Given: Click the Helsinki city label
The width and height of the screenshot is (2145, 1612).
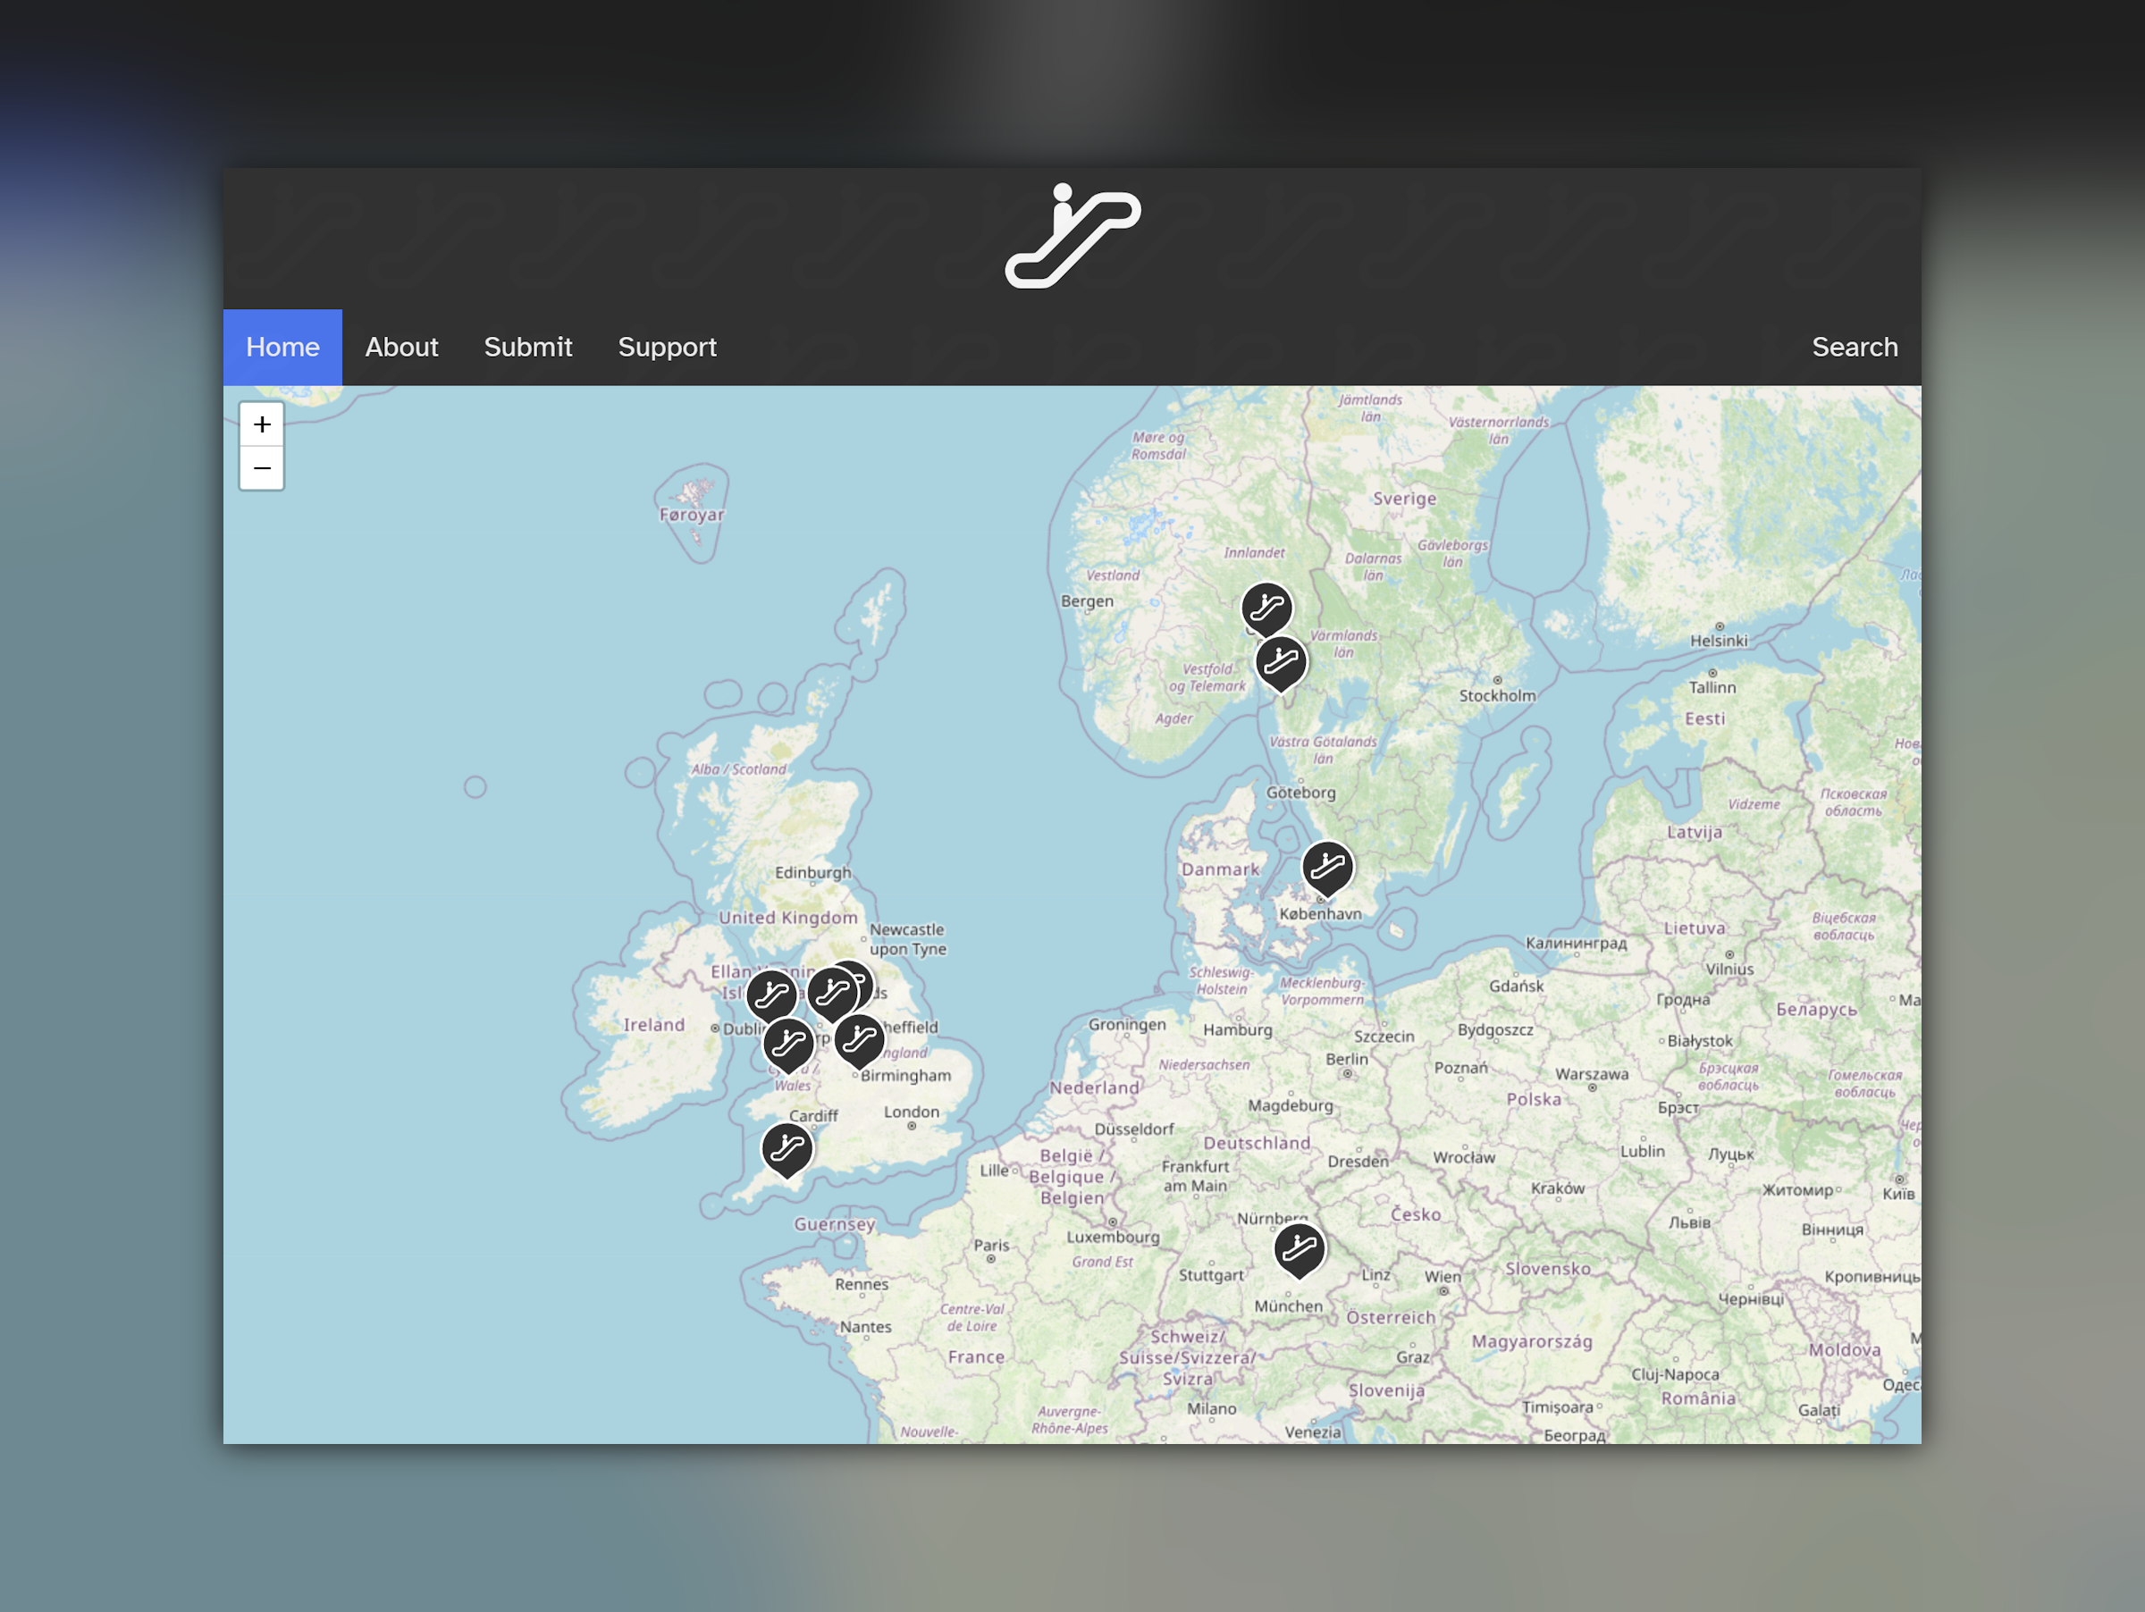Looking at the screenshot, I should [x=1719, y=641].
